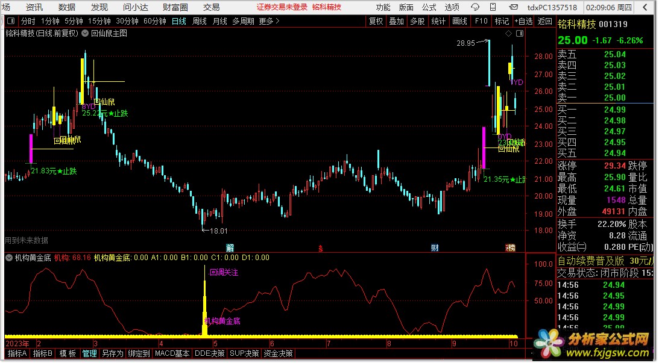Select the DDE决策 indicator tab
Image resolution: width=659 pixels, height=363 pixels.
coord(210,354)
